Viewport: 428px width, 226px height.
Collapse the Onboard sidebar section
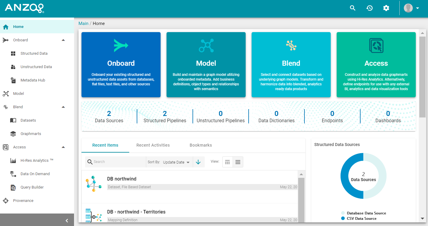[x=63, y=40]
